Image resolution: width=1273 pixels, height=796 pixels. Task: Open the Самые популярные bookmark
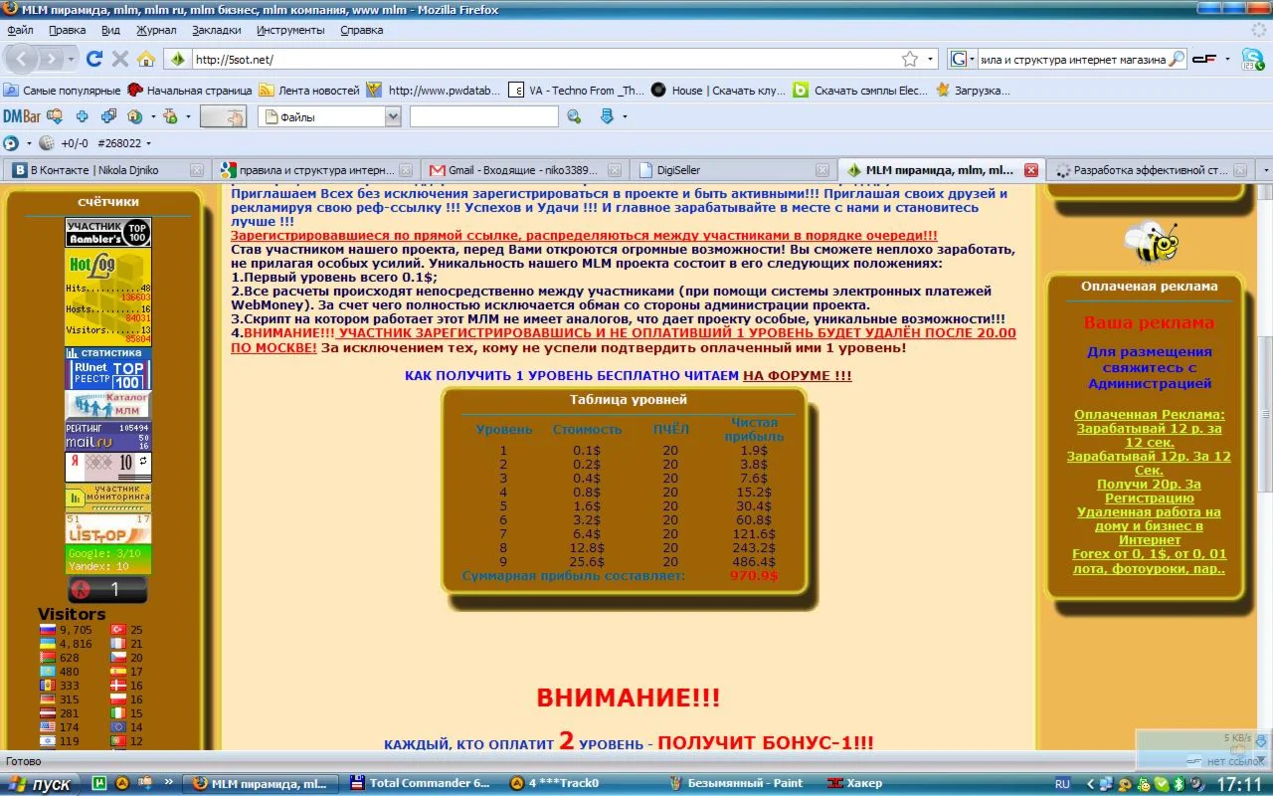point(62,90)
